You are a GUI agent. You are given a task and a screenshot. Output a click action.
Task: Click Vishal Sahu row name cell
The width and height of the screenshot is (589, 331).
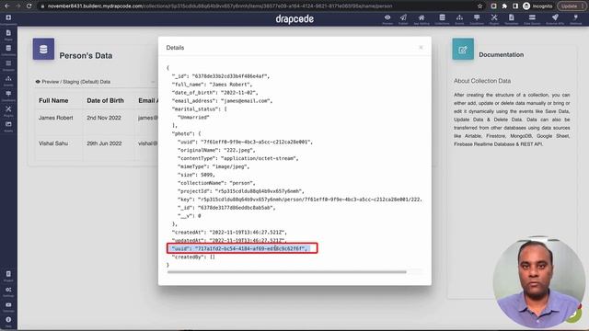pos(53,143)
